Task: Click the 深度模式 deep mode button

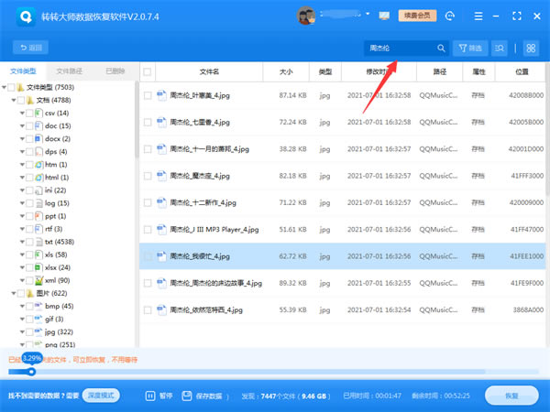Action: [x=101, y=396]
